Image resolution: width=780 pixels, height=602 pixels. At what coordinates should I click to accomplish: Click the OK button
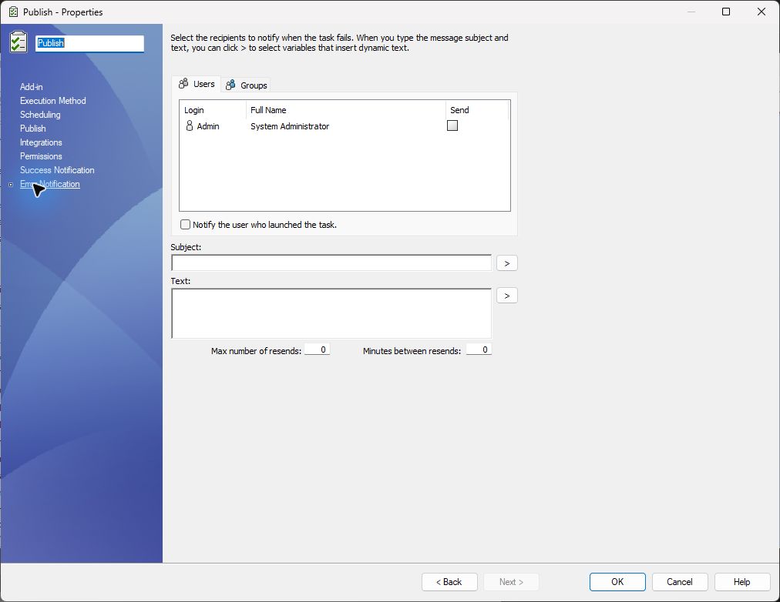617,582
